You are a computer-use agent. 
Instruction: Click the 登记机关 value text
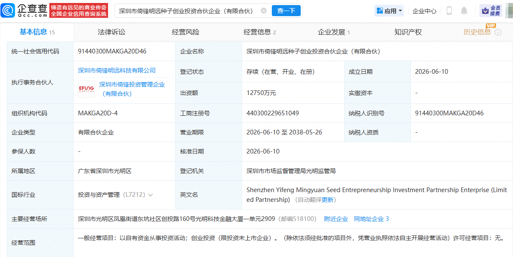(291, 171)
